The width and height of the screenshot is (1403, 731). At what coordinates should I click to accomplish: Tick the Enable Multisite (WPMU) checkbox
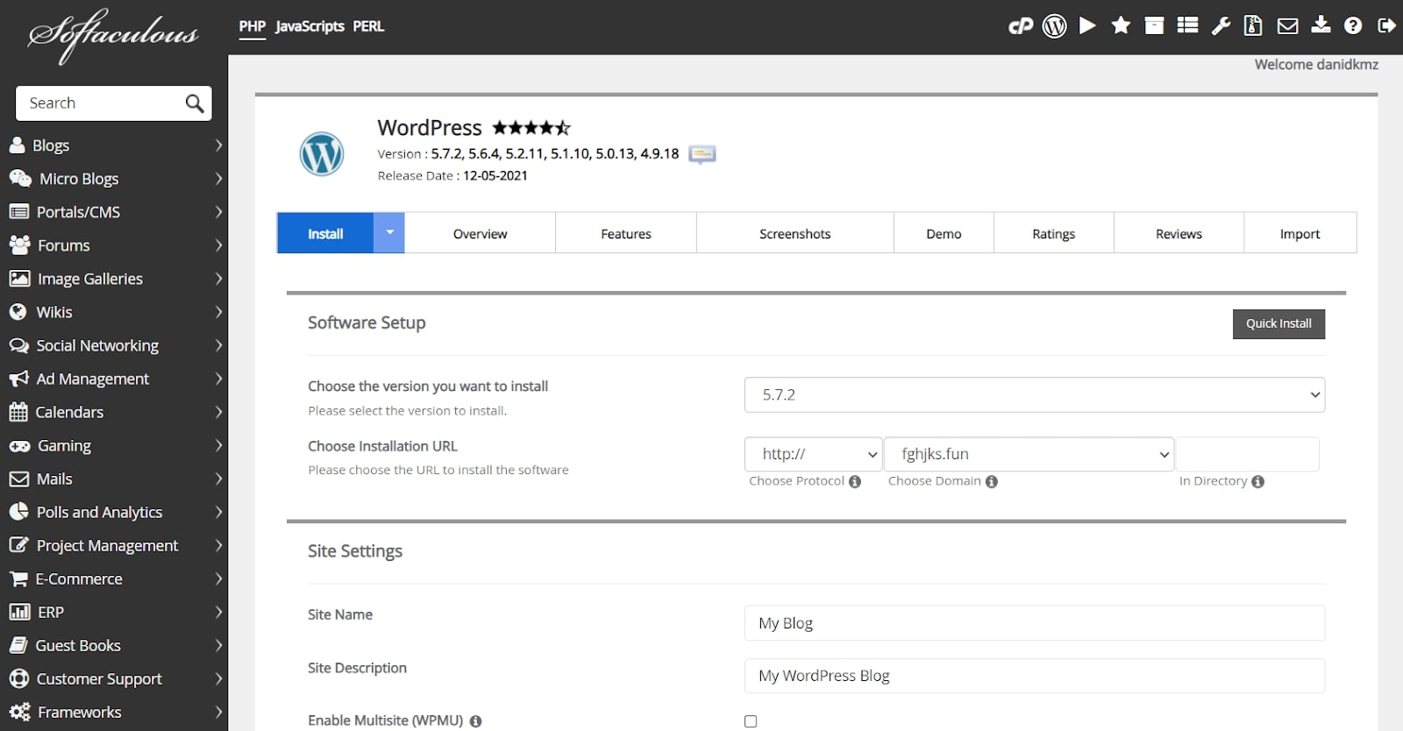(751, 721)
